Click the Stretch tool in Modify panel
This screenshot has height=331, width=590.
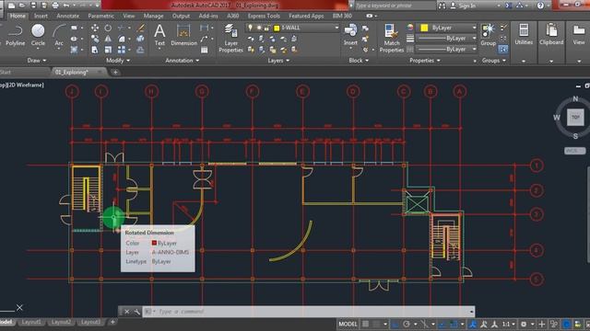tap(95, 50)
